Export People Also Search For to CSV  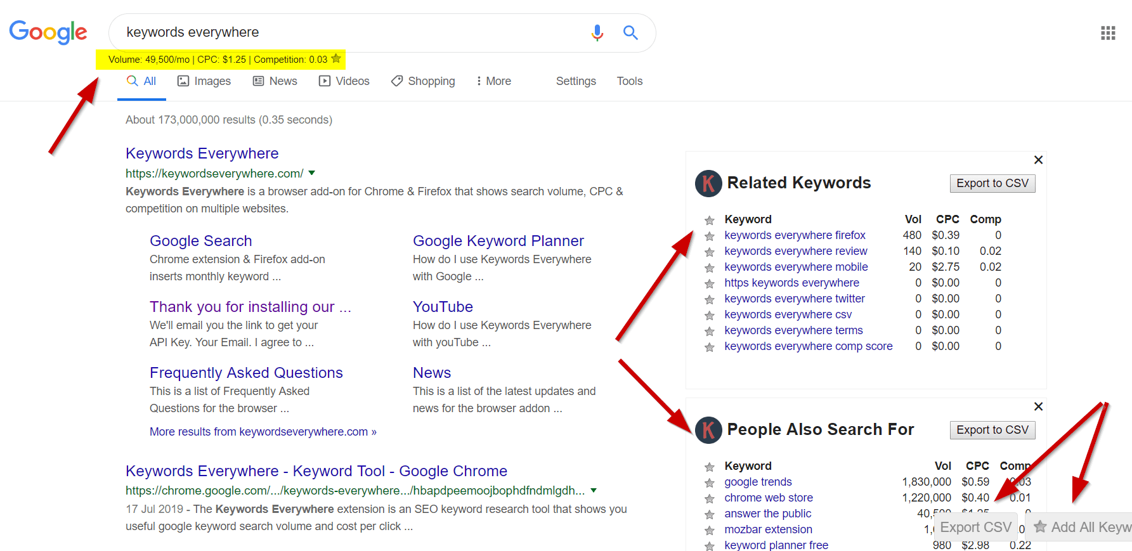coord(992,430)
